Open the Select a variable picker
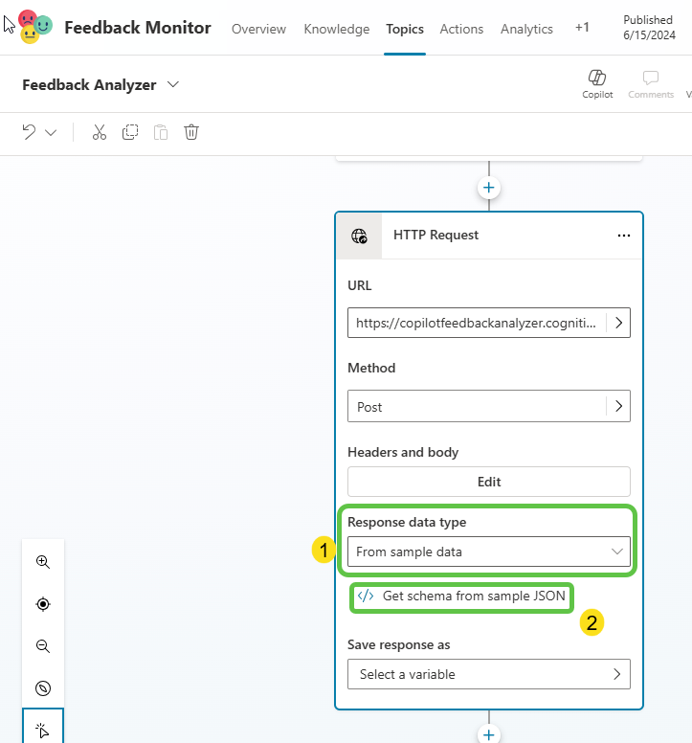 (x=488, y=674)
